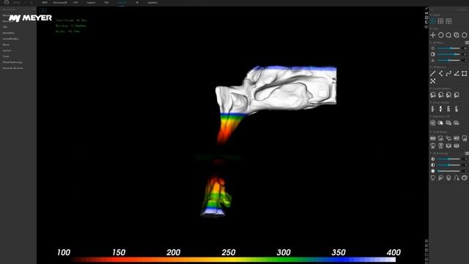Click the last airway column render icon
This screenshot has width=469, height=264.
(457, 109)
